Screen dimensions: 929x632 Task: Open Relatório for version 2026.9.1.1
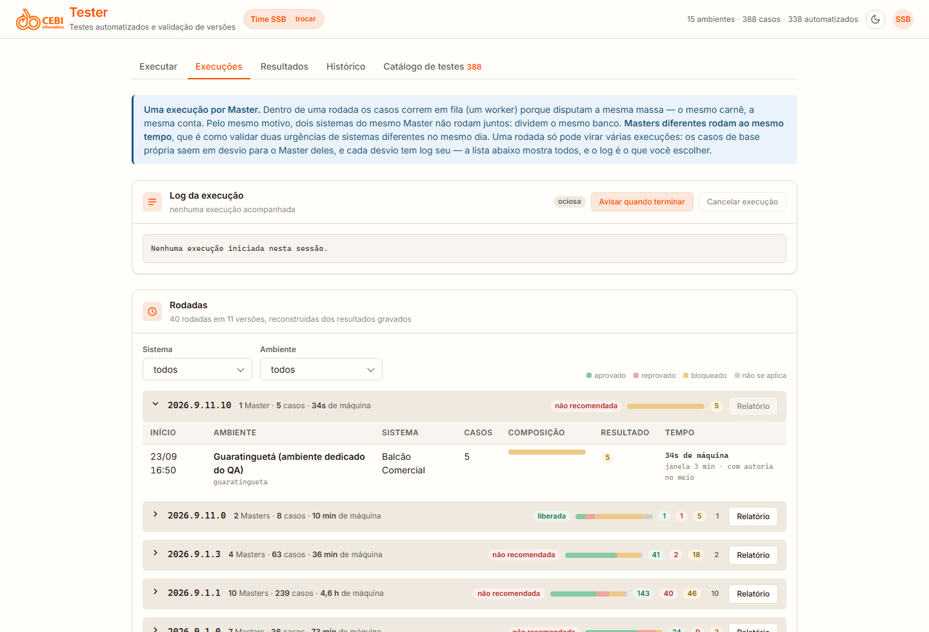(x=753, y=594)
